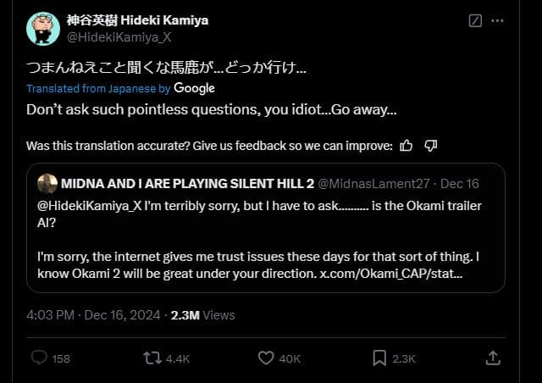Click the share upload icon
Screen dimensions: 542x383
pos(493,358)
